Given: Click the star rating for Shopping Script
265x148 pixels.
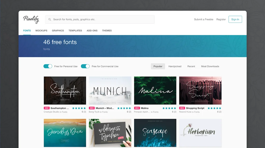Looking at the screenshot, I should point(214,108).
